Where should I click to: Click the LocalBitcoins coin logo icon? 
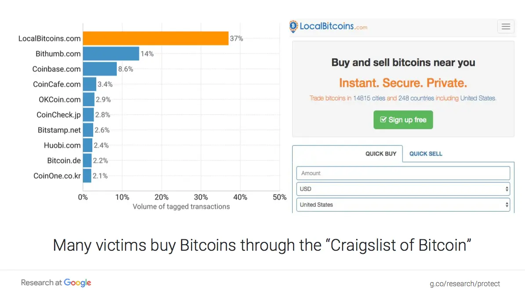294,26
